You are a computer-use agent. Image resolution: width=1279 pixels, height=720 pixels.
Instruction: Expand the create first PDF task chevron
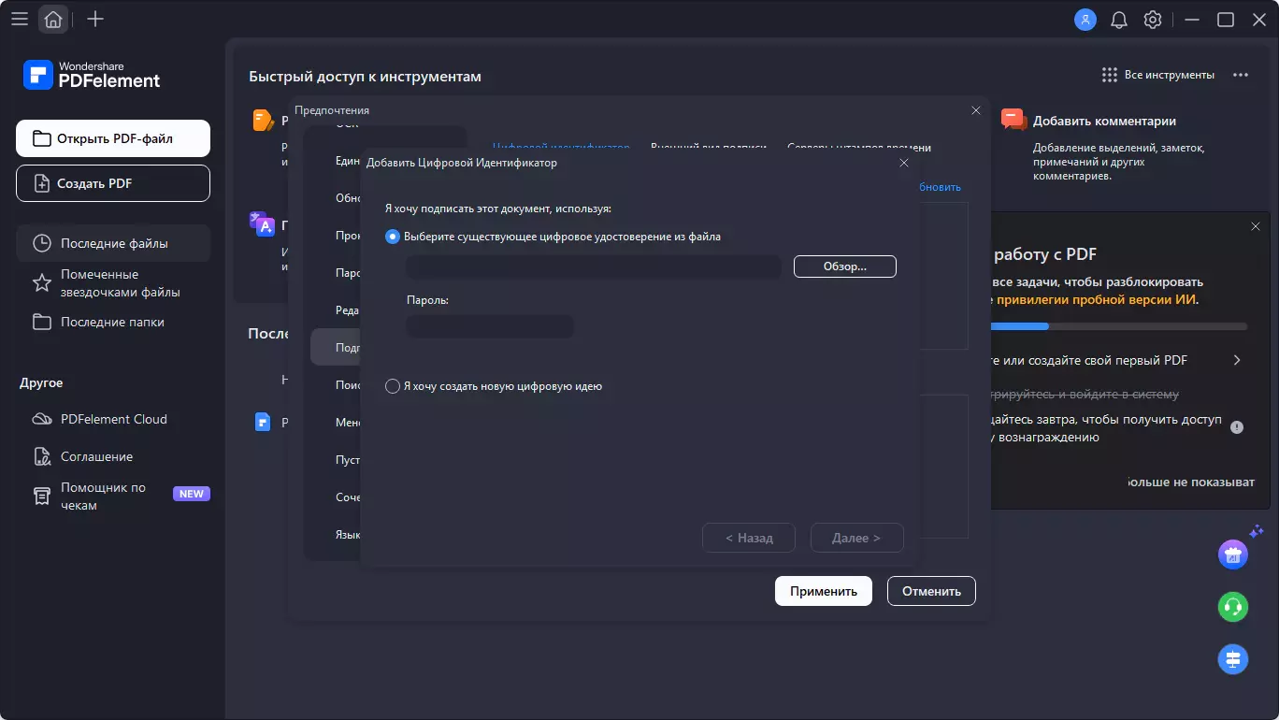[1237, 360]
